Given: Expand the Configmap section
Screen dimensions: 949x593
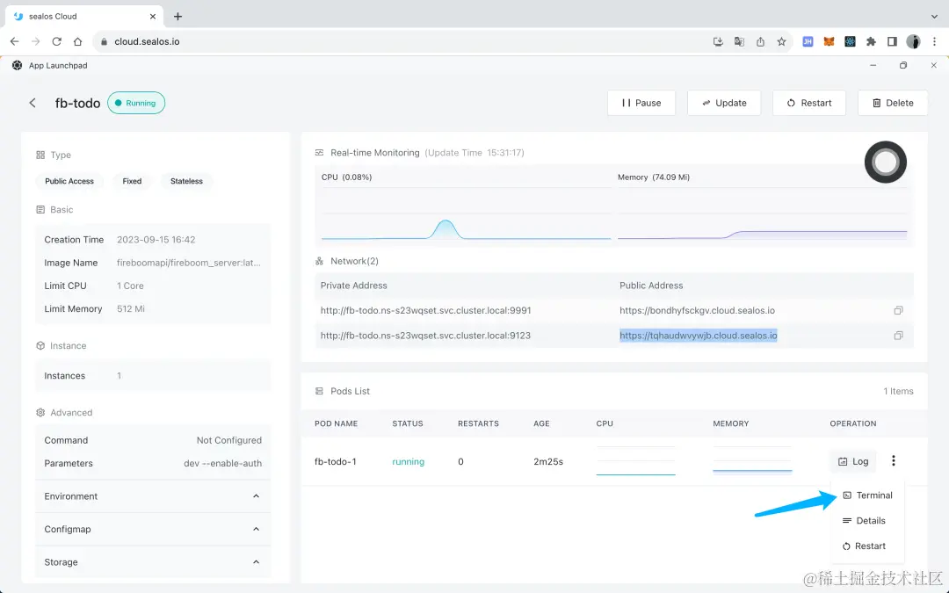Looking at the screenshot, I should (x=153, y=529).
